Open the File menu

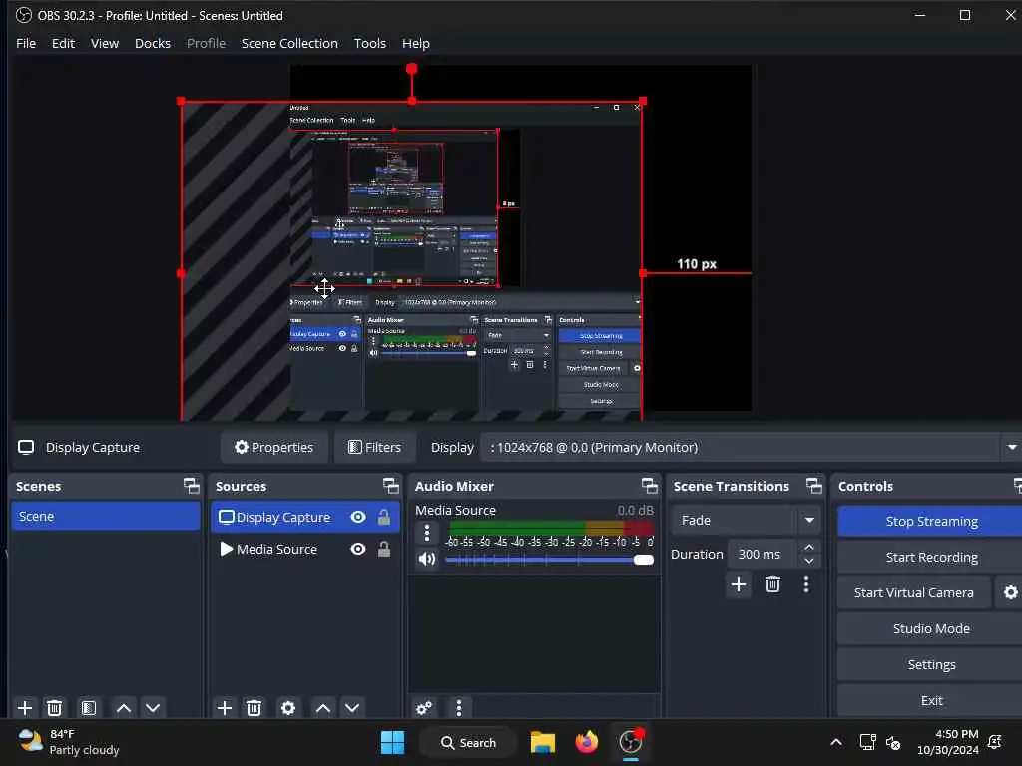point(26,43)
